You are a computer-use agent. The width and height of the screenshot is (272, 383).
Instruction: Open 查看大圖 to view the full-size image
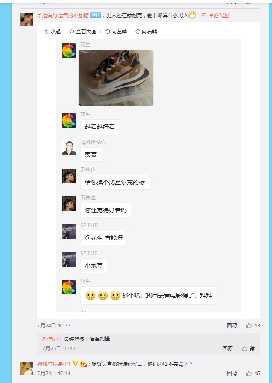(83, 32)
